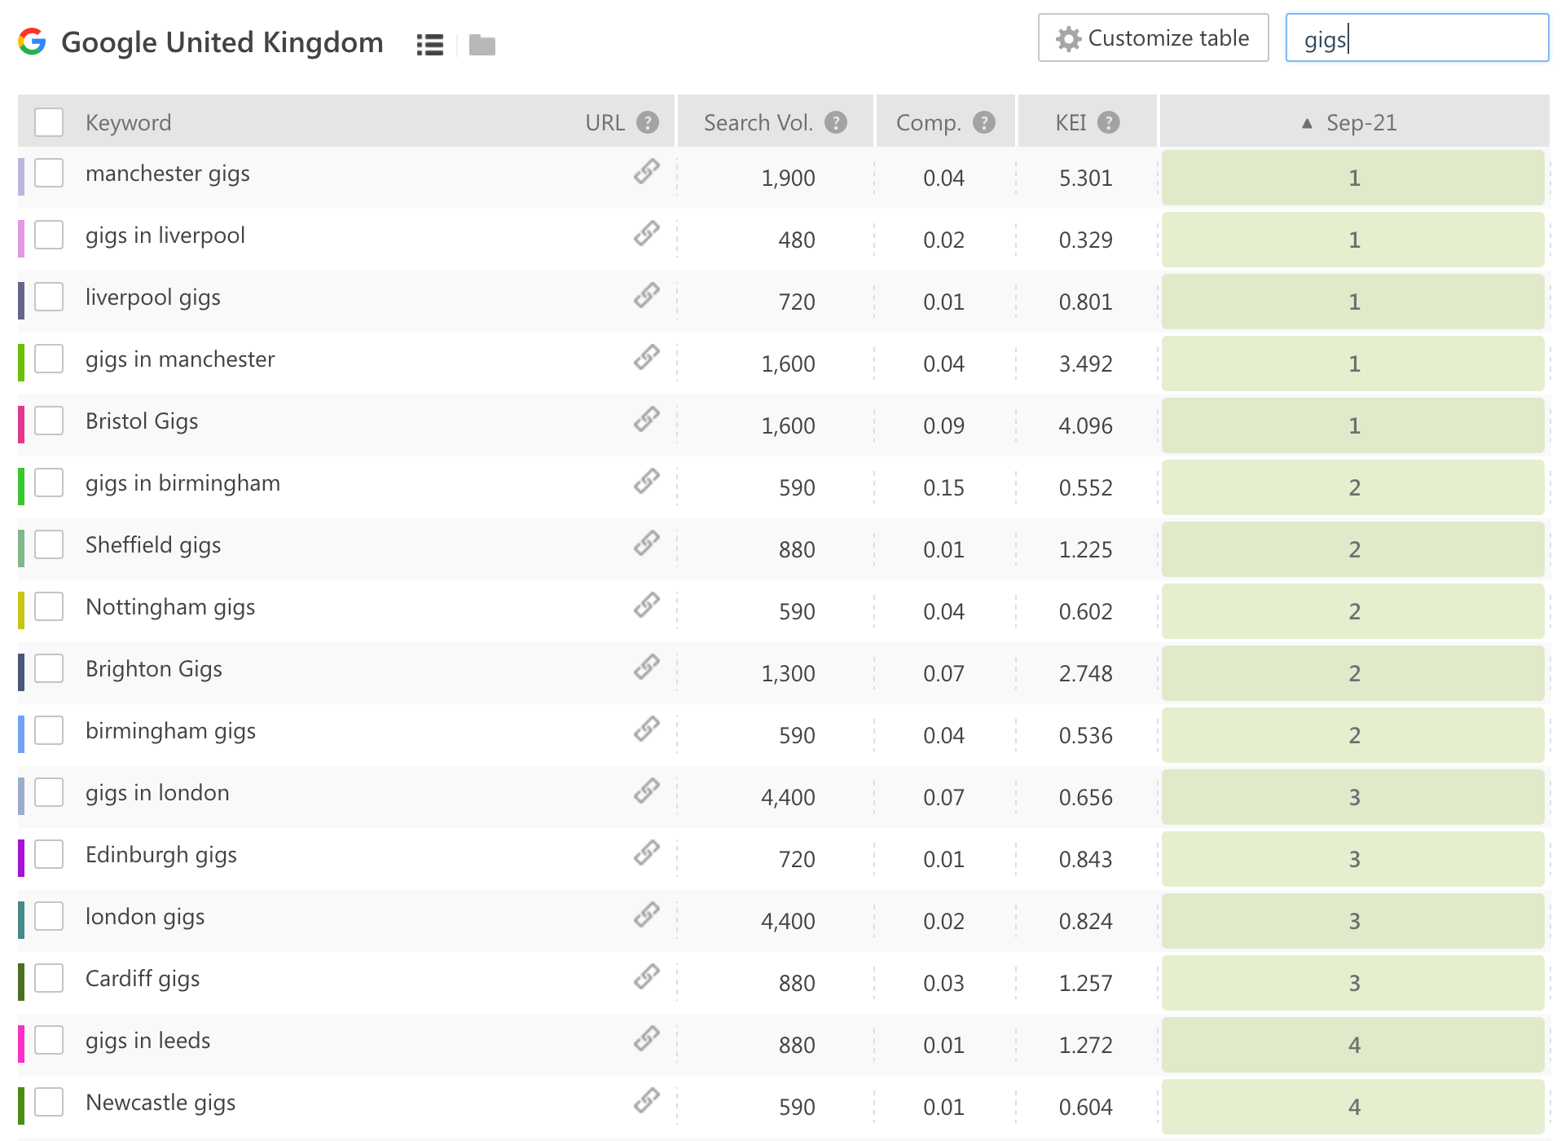This screenshot has width=1561, height=1141.
Task: Open URL link icon for Bristol Gigs
Action: [x=647, y=420]
